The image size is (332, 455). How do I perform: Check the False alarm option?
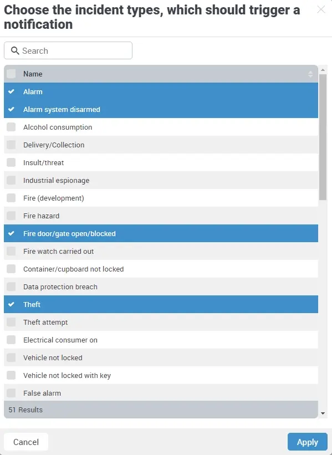11,393
